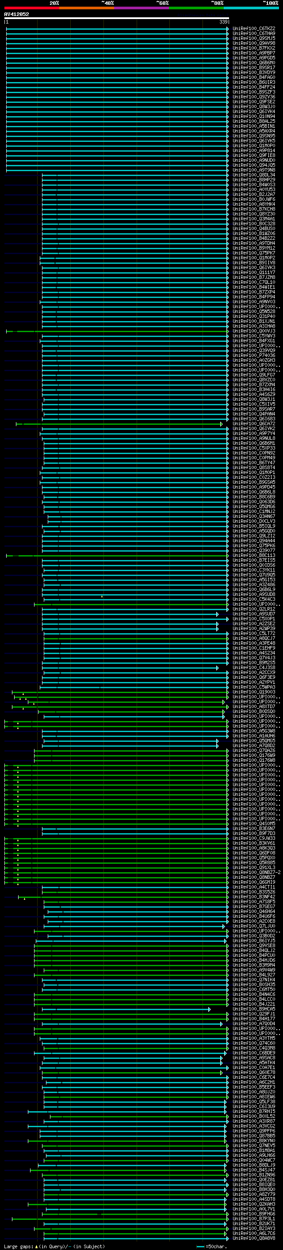This screenshot has height=1250, width=283.
Task: Select the UniRef100_Q9ZV36 label
Action: point(254,97)
